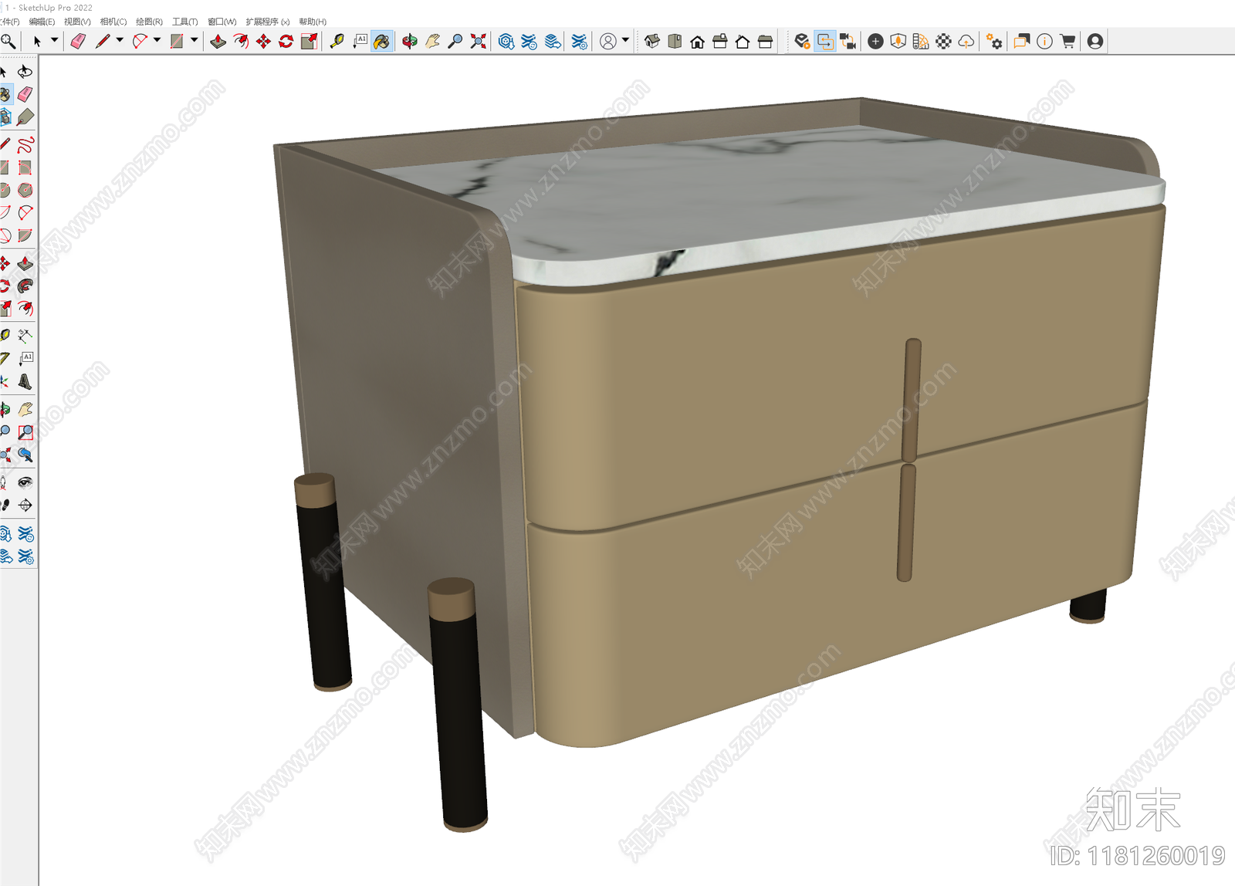Switch to Iso view
The image size is (1235, 886).
652,42
